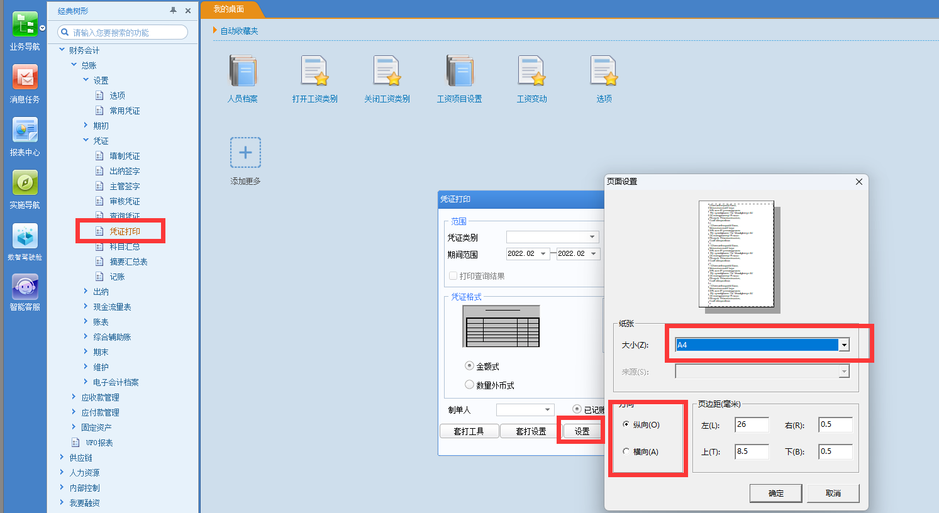The width and height of the screenshot is (939, 513).
Task: Click the 左 margin input field
Action: pos(752,425)
